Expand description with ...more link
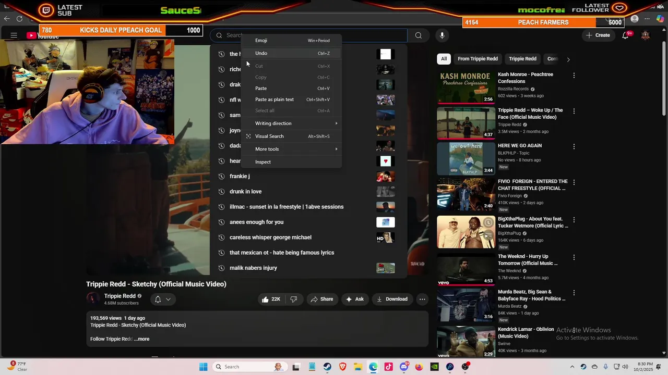Viewport: 668px width, 375px height. tap(141, 339)
